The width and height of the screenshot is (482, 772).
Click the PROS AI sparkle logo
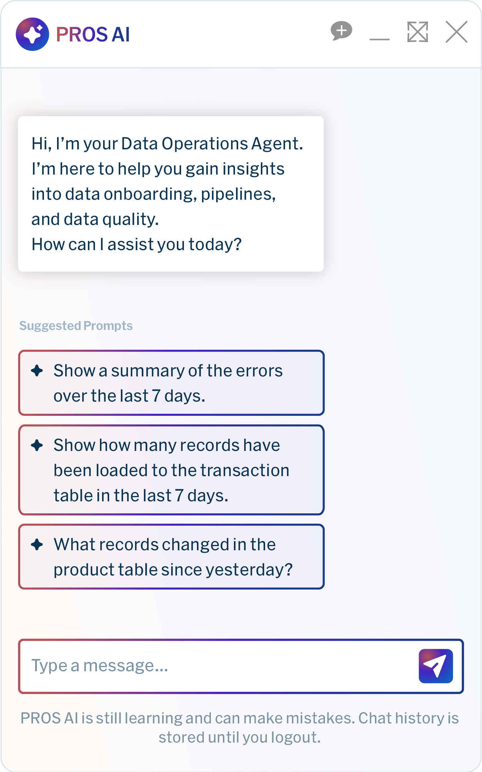(32, 34)
